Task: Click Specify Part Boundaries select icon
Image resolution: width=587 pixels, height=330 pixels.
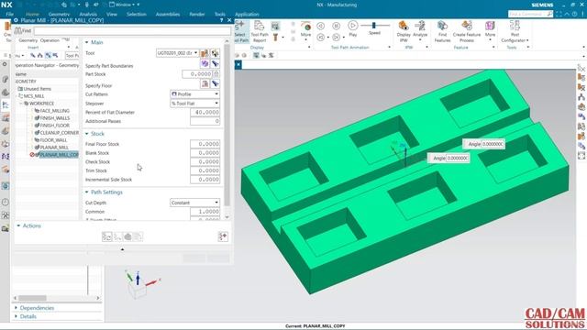Action: (205, 64)
